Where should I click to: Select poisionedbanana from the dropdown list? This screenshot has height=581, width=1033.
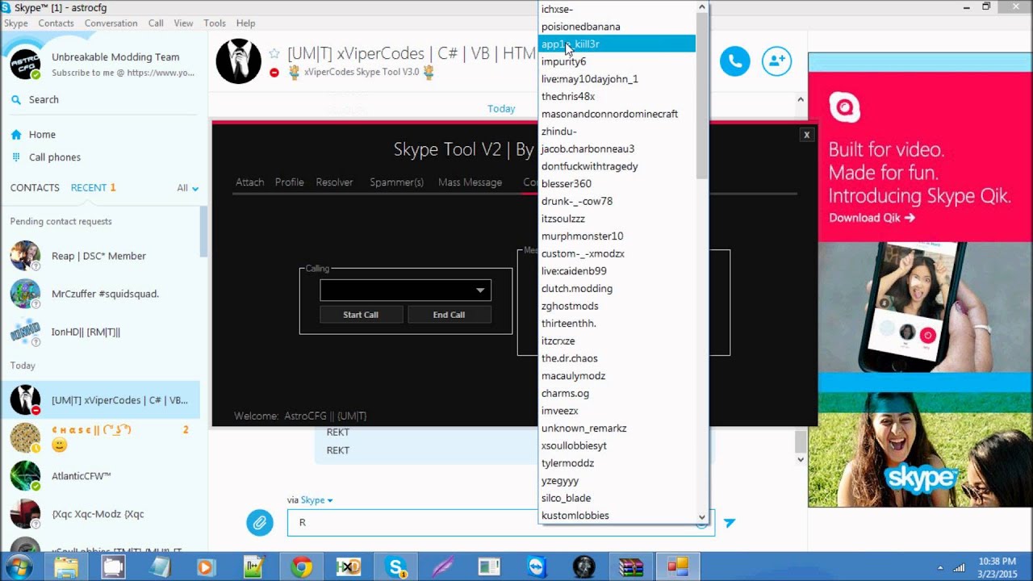pos(617,27)
